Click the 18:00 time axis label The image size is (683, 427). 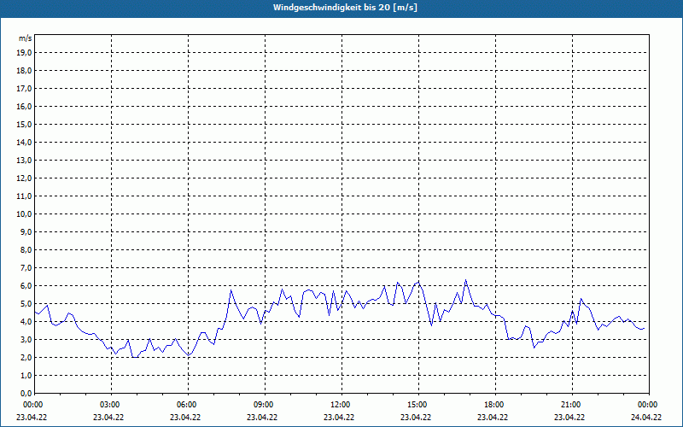(x=494, y=405)
